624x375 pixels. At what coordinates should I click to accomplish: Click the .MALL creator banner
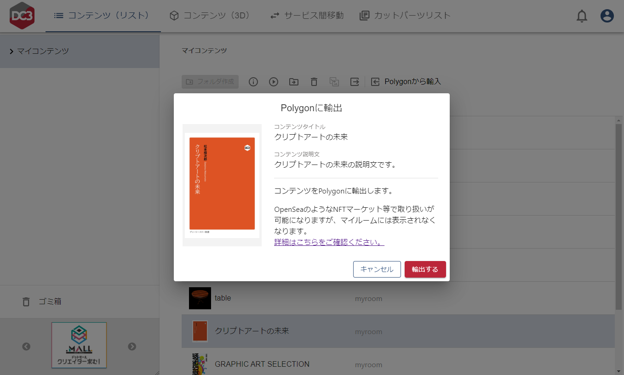coord(79,345)
